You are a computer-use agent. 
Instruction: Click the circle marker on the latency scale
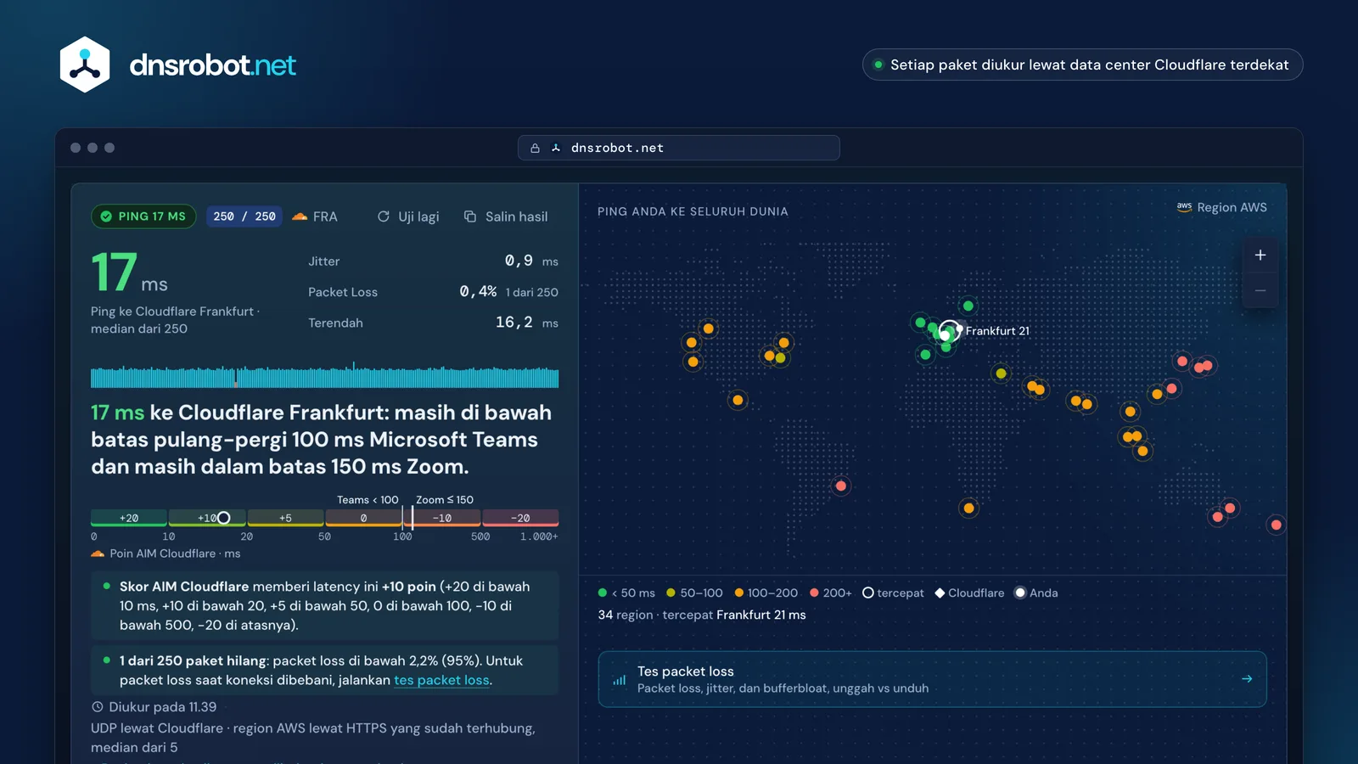tap(223, 518)
